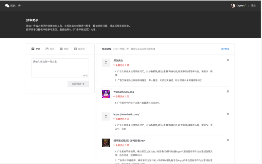Click the 预审助手 page heading
This screenshot has height=164, width=262.
[x=32, y=20]
